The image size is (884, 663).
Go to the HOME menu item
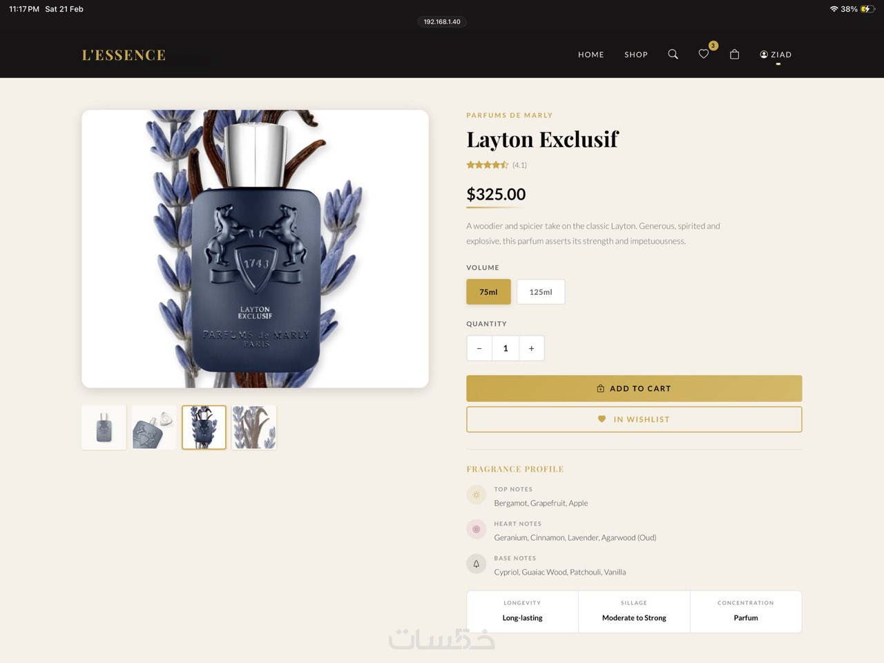(591, 55)
